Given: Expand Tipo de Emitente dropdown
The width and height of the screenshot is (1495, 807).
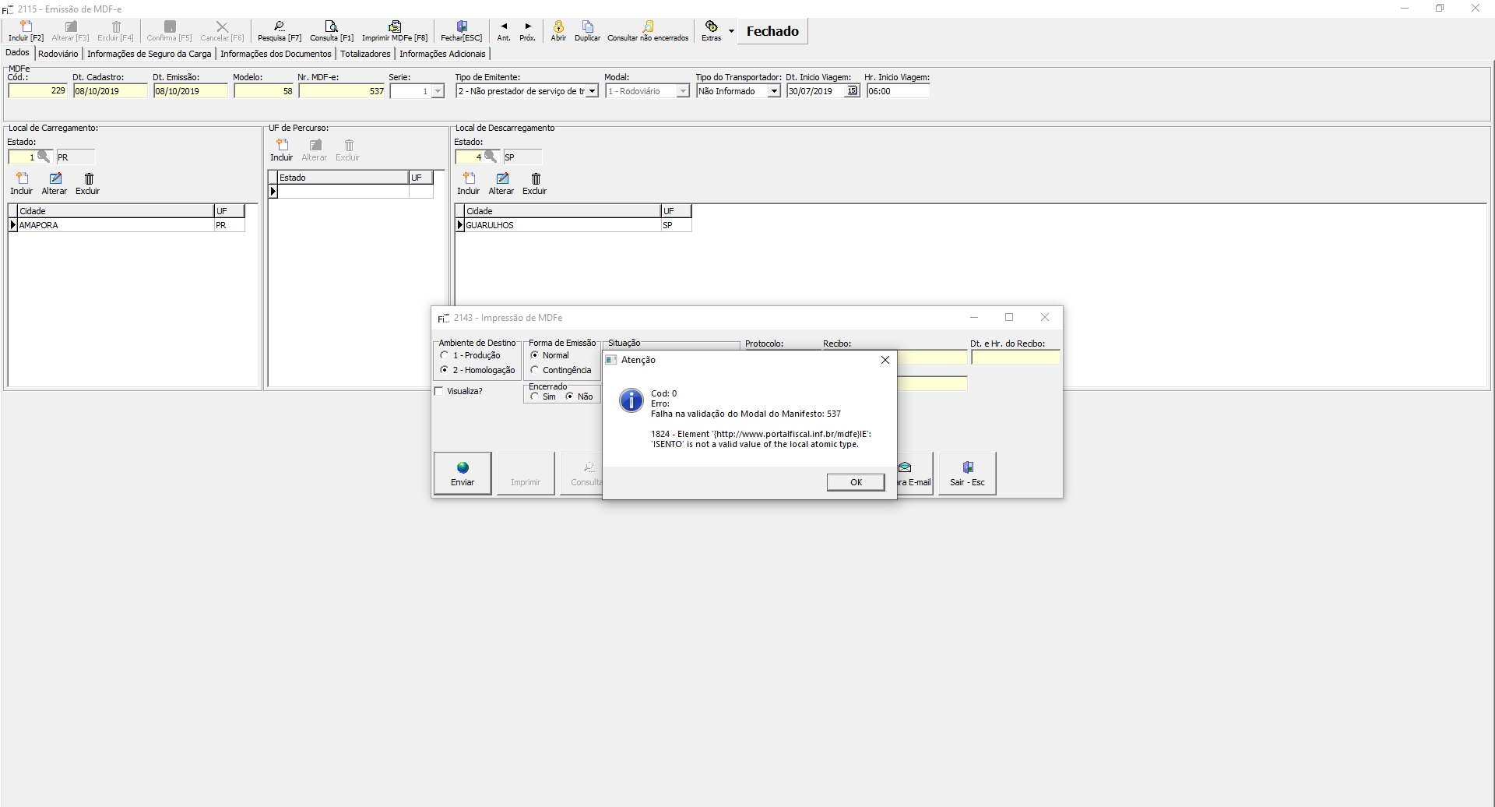Looking at the screenshot, I should (x=592, y=91).
